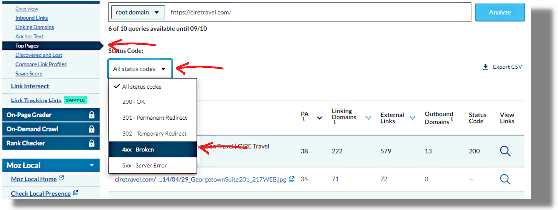
Task: Sort by External Links chevron
Action: tap(412, 118)
